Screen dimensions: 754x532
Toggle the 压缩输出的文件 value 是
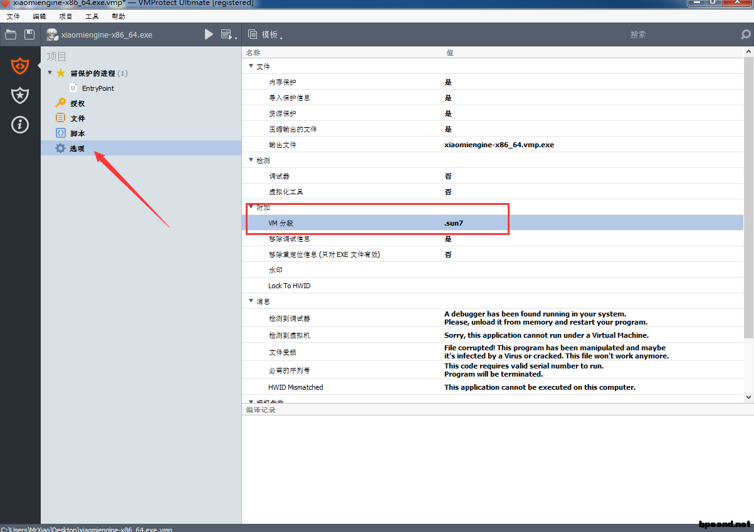[x=448, y=129]
